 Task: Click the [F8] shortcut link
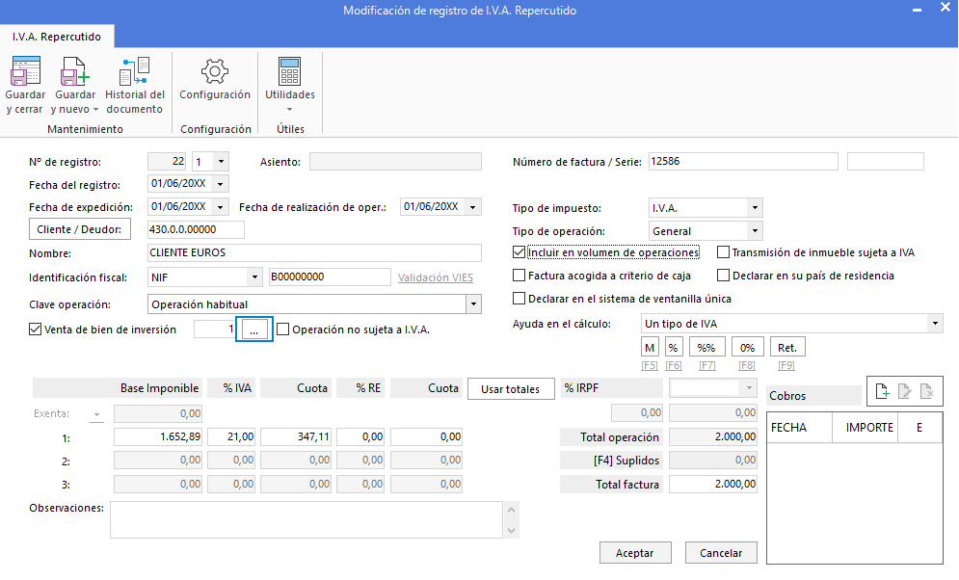[x=747, y=365]
